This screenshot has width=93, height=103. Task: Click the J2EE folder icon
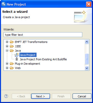pos(12,46)
